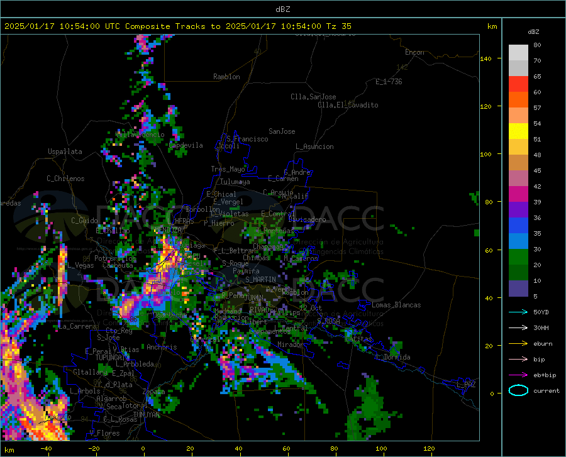This screenshot has height=457, width=566.
Task: Select the green 30 dBZ color swatch
Action: pos(518,257)
